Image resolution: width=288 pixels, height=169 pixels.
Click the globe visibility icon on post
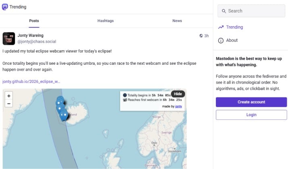click(x=201, y=36)
